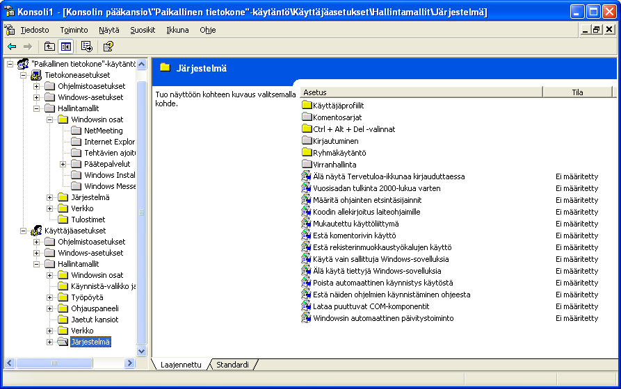Select Tehtävien ajoitus tree item
This screenshot has height=389, width=621.
pos(110,153)
